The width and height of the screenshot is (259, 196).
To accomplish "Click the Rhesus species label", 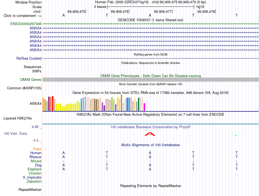I will 35,157.
